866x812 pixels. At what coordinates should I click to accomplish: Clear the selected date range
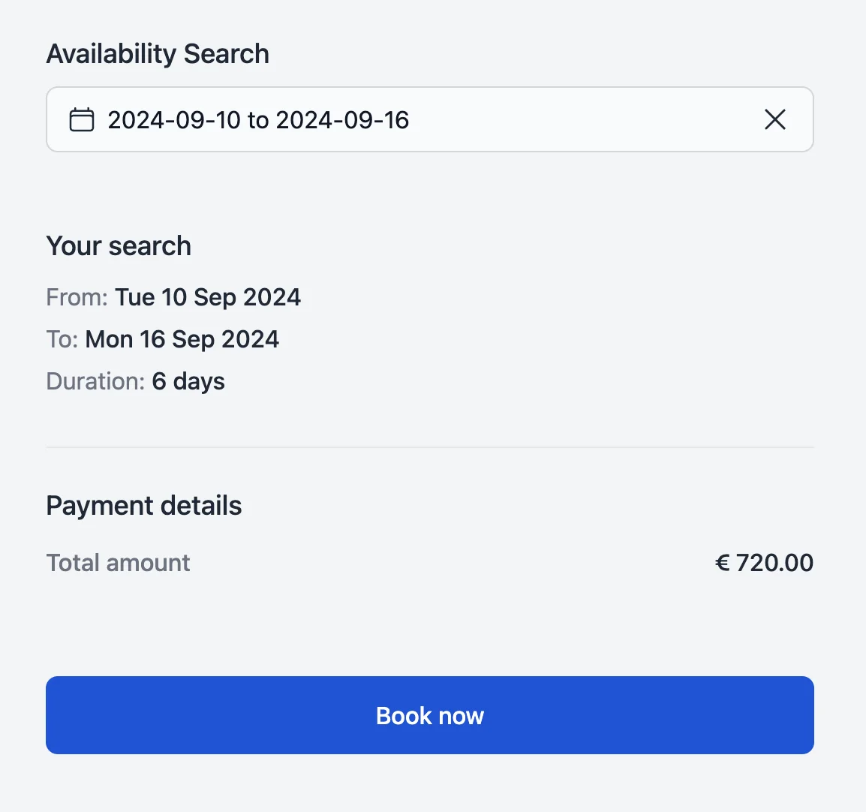(774, 119)
